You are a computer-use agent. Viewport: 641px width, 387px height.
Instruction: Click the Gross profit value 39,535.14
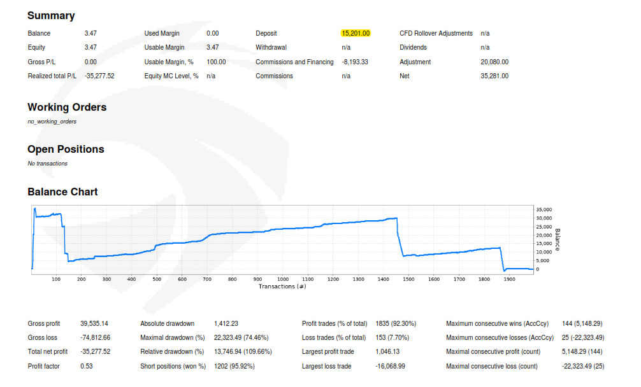click(x=94, y=324)
